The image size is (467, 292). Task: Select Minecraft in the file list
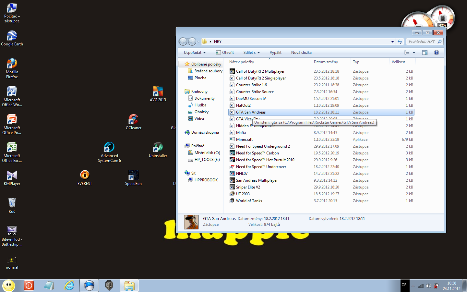coord(244,140)
